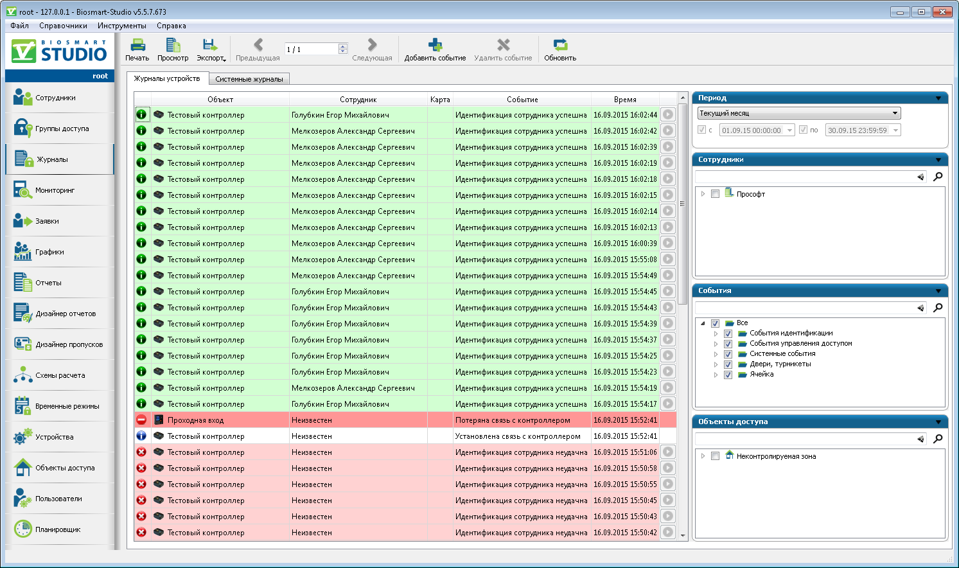Screen dimensions: 959x568
Task: Click the page number field showing 1 / 1
Action: click(311, 49)
